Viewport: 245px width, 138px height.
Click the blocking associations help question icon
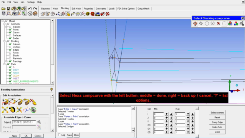point(51,89)
